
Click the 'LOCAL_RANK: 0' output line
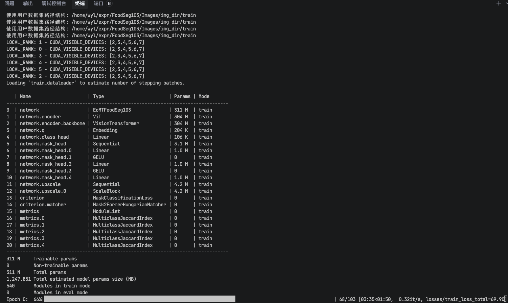[75, 49]
